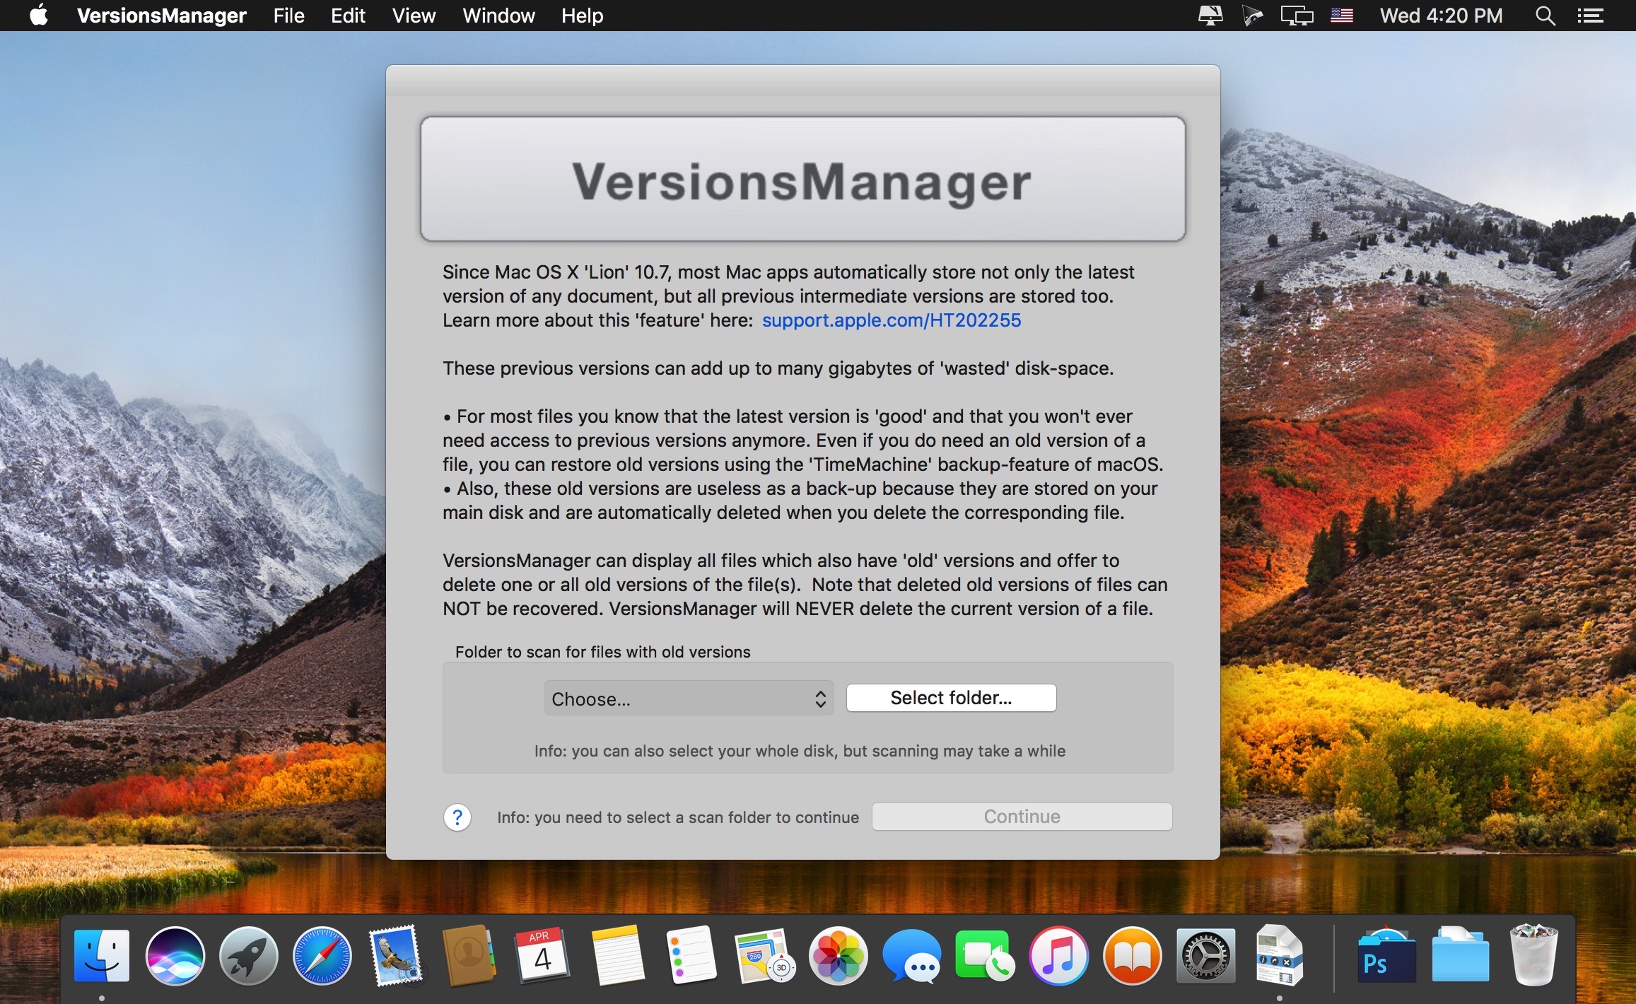Open the support.apple.com/HT202255 link
The image size is (1636, 1004).
click(x=891, y=320)
